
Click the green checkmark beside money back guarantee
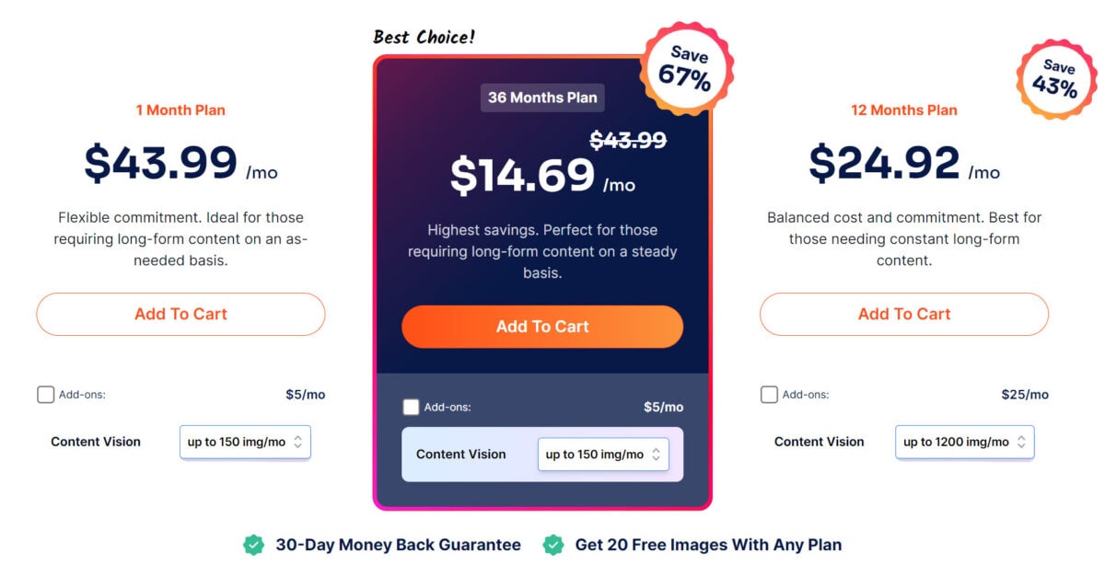(256, 545)
